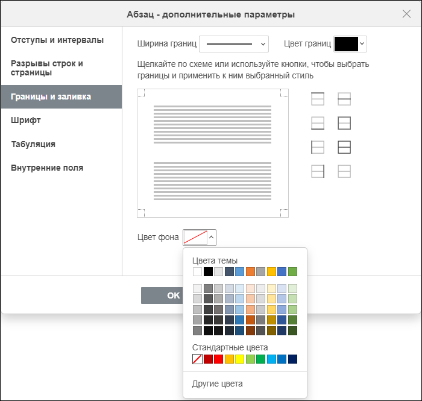Switch to Внутренние поля tab
The image size is (422, 401).
tap(61, 168)
